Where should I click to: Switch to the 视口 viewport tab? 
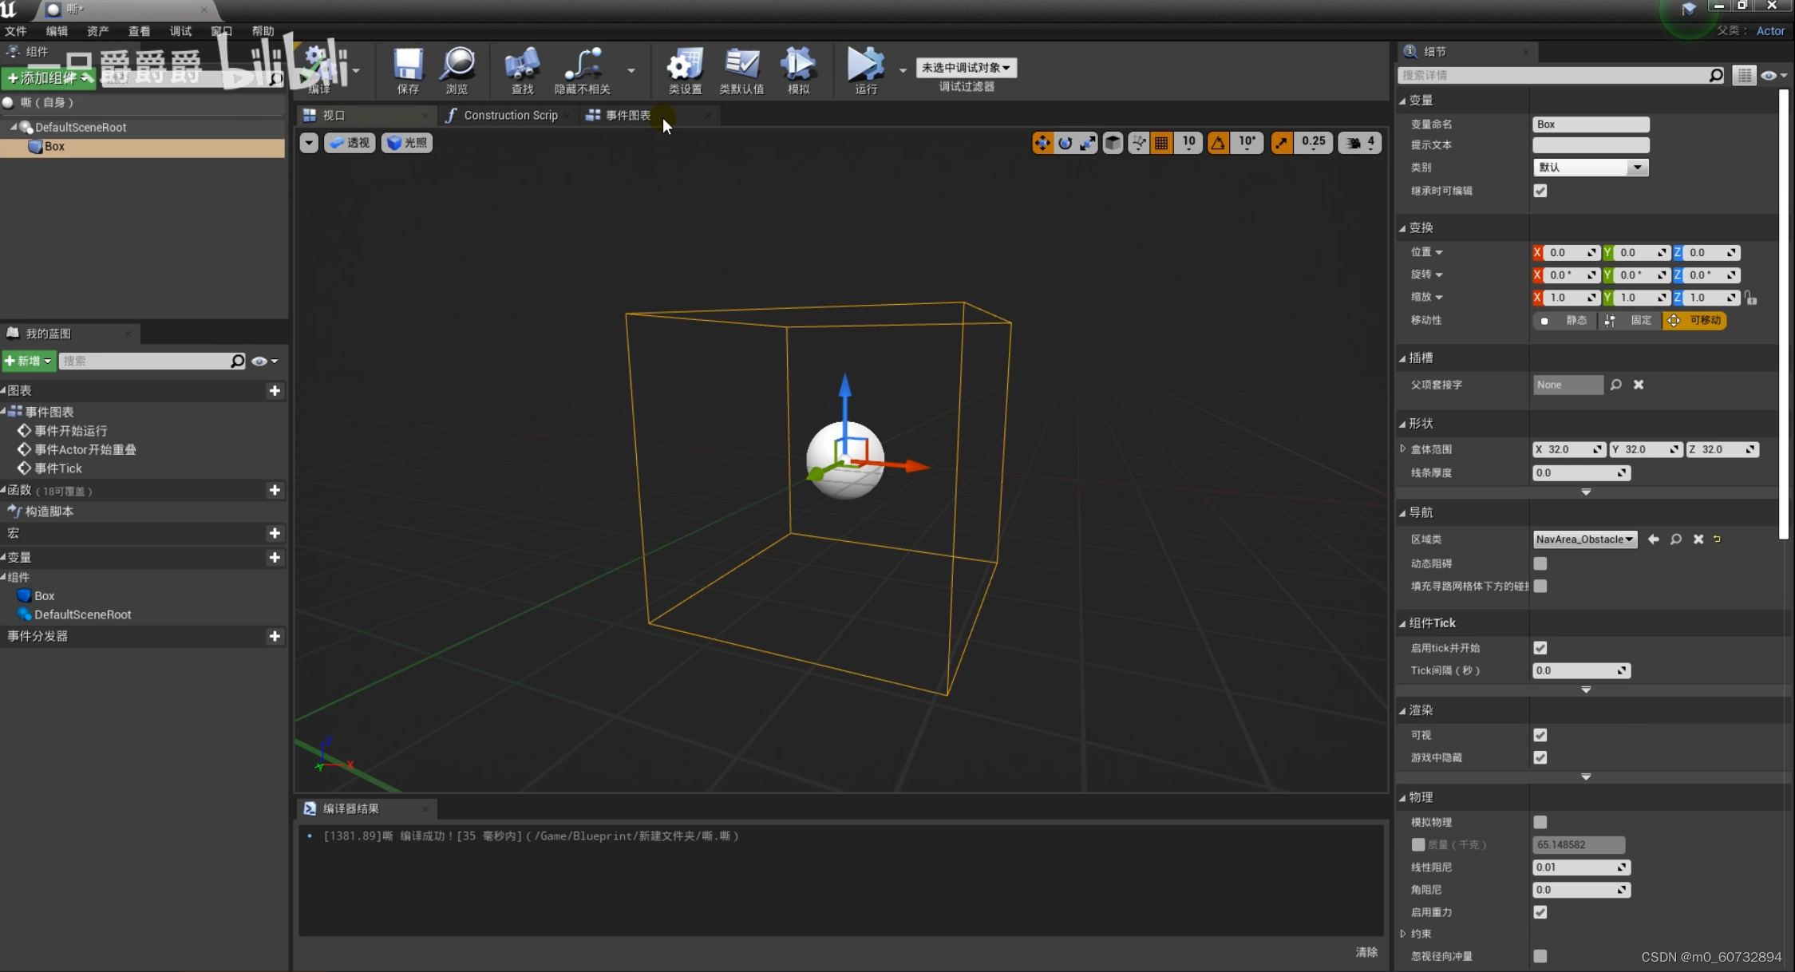pos(335,115)
